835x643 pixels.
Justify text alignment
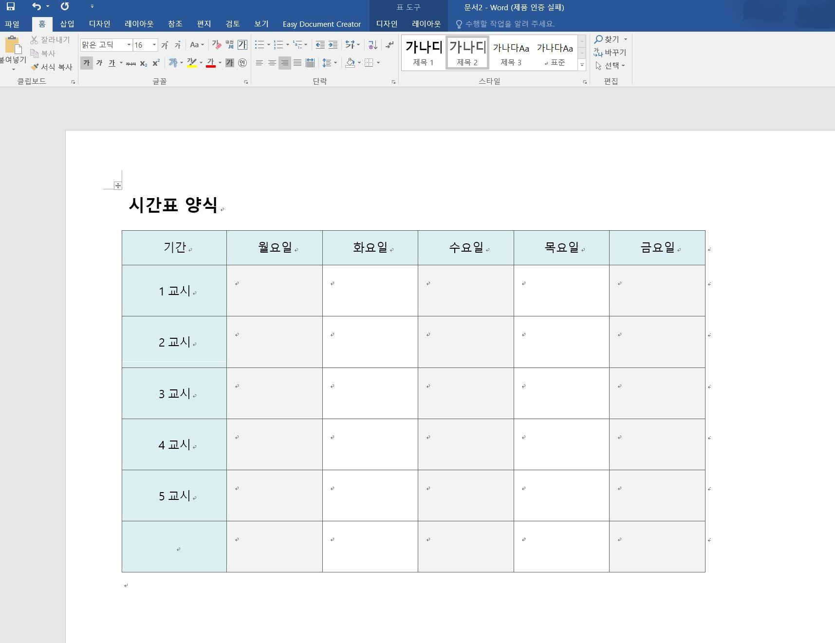point(297,63)
